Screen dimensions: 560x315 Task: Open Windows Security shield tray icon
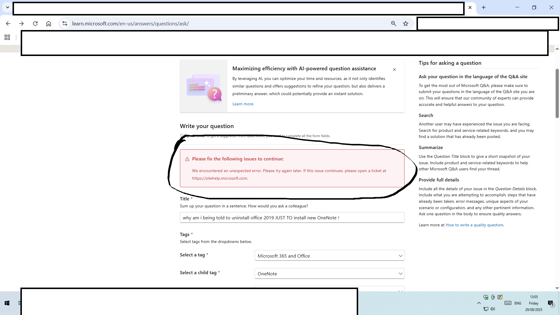(486, 297)
